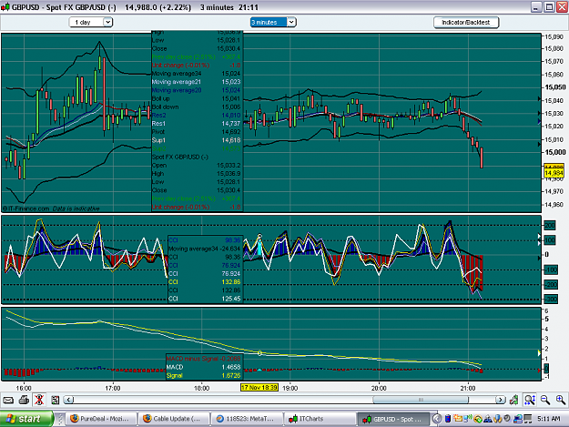Screen dimensions: 569x427
Task: Open the Windows start menu
Action: point(26,419)
